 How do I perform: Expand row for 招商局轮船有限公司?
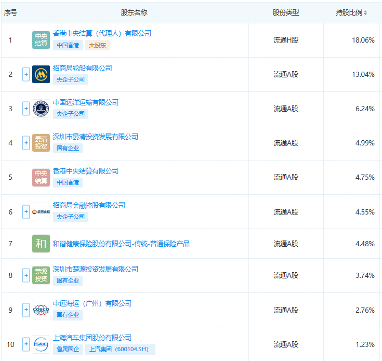click(x=26, y=74)
